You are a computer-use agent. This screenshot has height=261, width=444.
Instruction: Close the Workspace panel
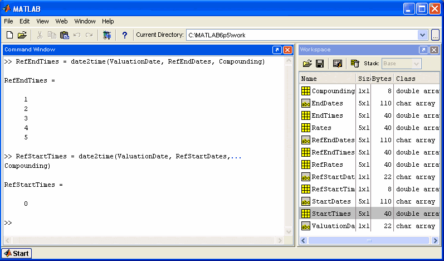435,50
